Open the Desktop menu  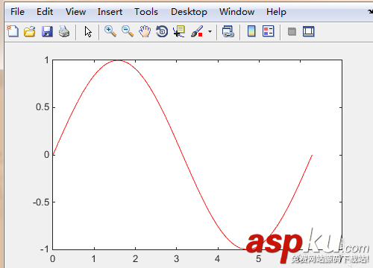pyautogui.click(x=189, y=12)
